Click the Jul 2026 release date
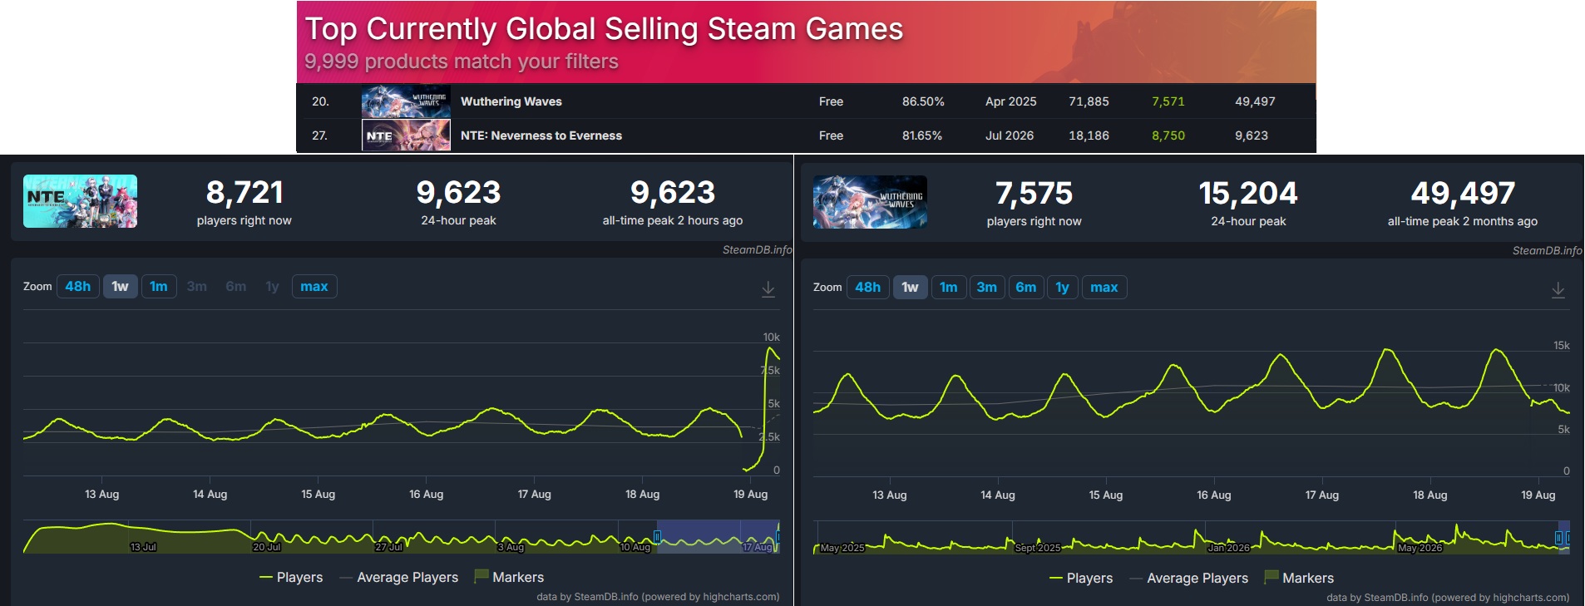This screenshot has width=1585, height=606. point(1010,135)
